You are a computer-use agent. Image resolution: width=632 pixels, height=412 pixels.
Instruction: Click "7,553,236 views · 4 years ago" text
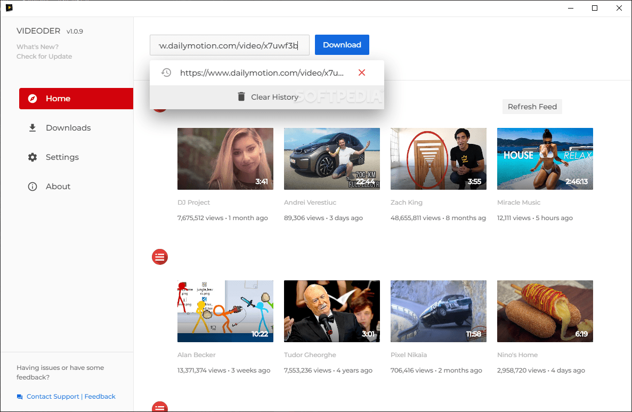(x=328, y=370)
